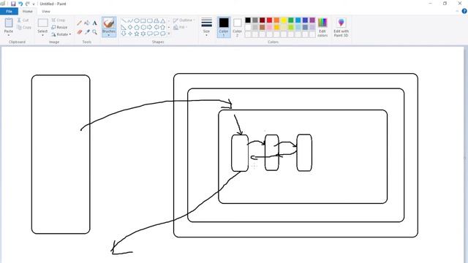
Task: Click the Brushes tool icon
Action: click(x=109, y=23)
